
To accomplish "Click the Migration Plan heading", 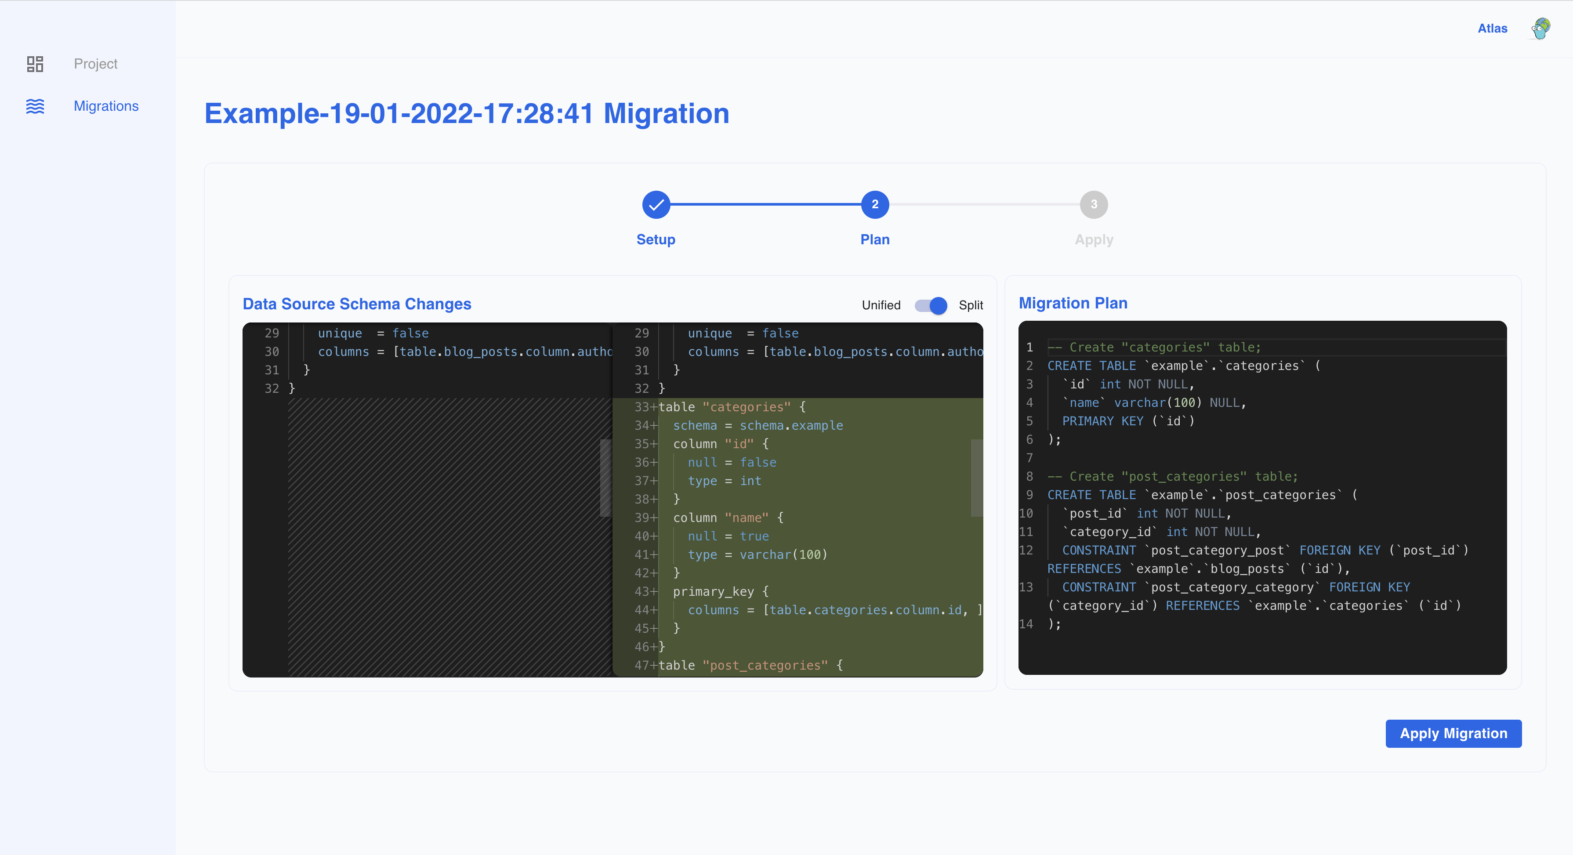I will (x=1073, y=304).
